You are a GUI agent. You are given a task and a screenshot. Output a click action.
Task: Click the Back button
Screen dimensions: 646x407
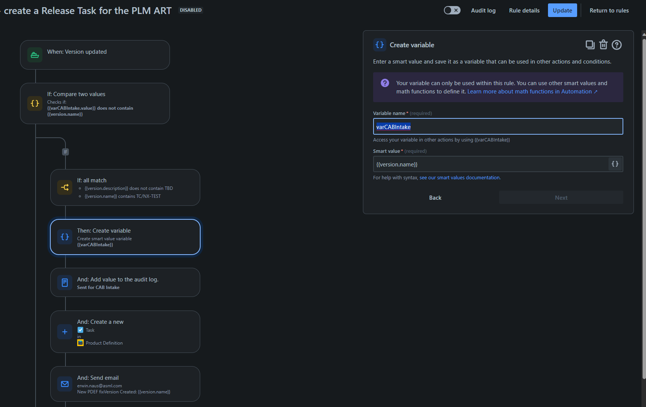(435, 197)
